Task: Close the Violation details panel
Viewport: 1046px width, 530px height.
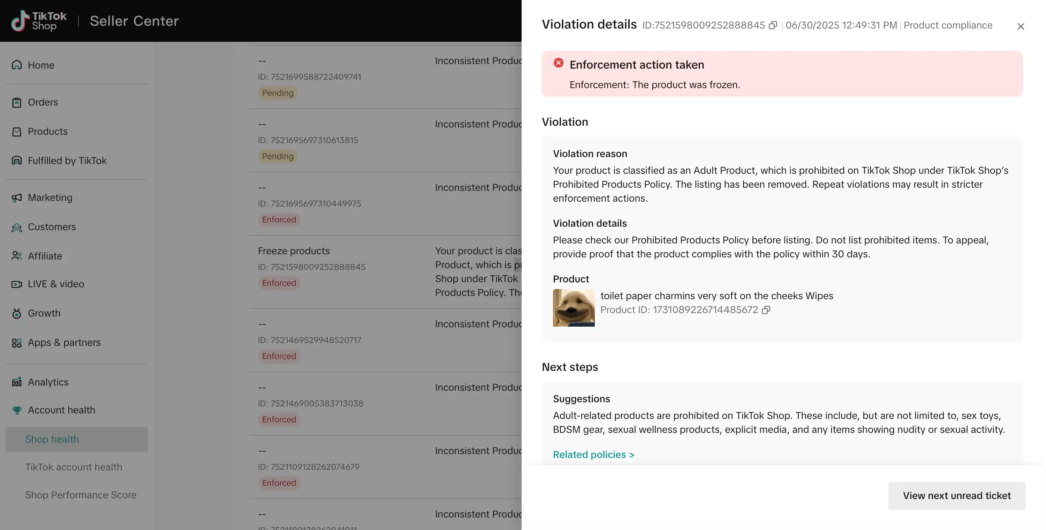Action: [x=1021, y=26]
